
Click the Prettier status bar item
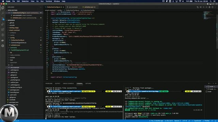[206, 121]
